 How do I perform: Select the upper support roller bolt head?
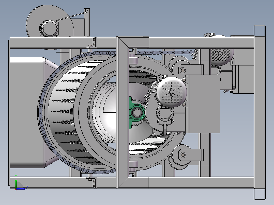pyautogui.click(x=183, y=70)
